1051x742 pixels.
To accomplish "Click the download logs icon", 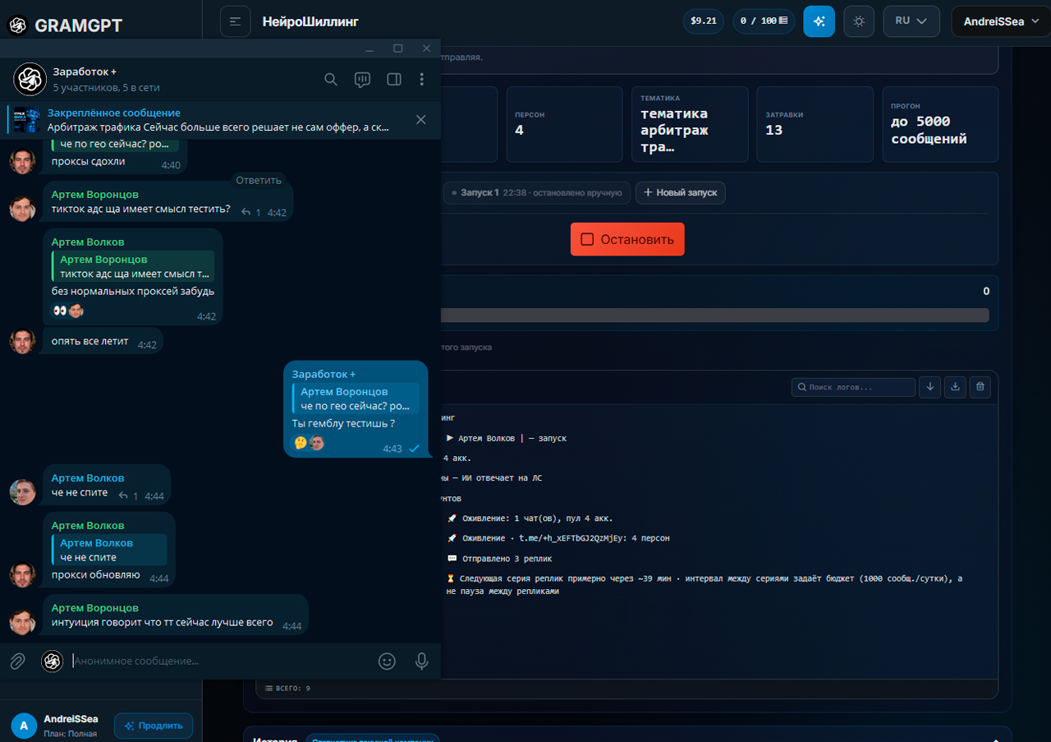I will (x=955, y=387).
